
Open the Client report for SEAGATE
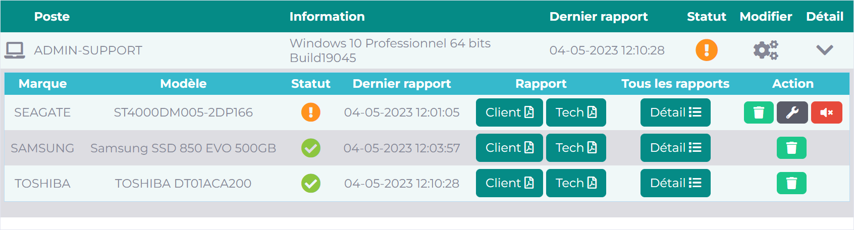click(x=509, y=112)
